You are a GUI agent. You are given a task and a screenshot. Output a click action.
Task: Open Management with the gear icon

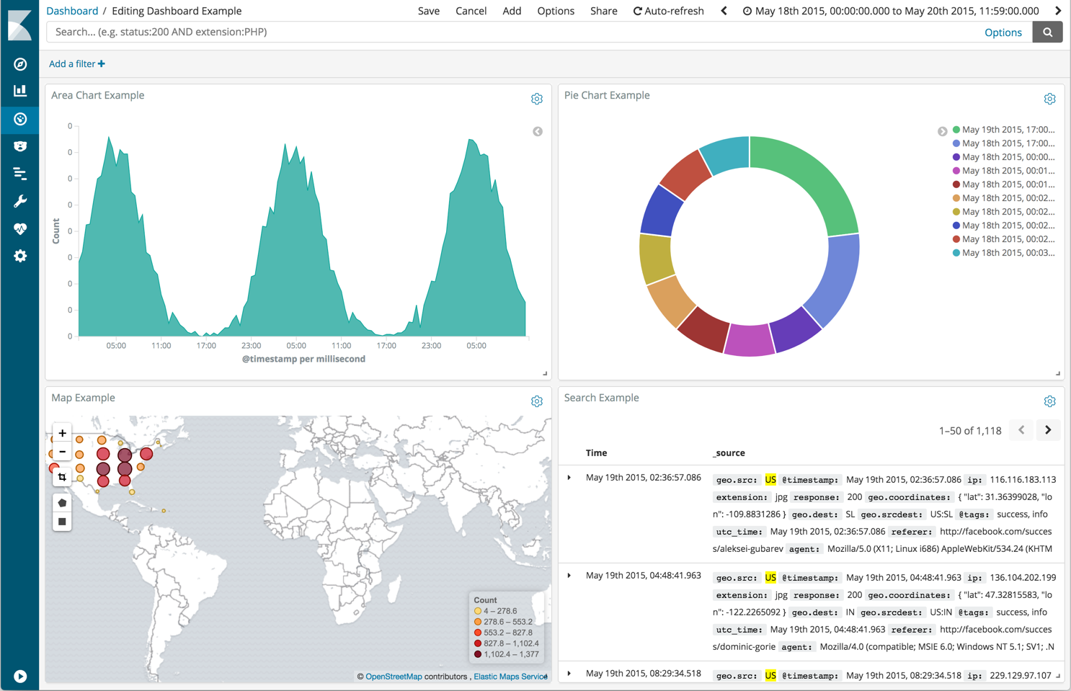[19, 256]
